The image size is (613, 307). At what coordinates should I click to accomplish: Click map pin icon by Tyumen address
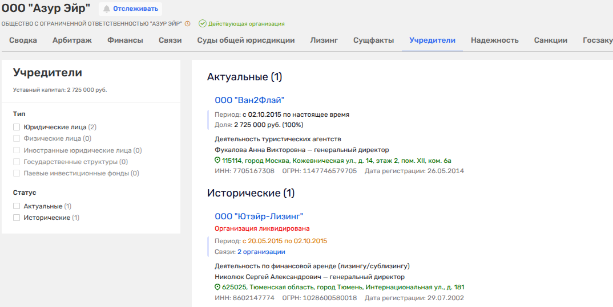click(217, 287)
